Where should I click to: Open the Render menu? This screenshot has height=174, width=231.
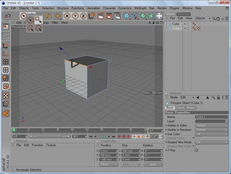[x=162, y=8]
